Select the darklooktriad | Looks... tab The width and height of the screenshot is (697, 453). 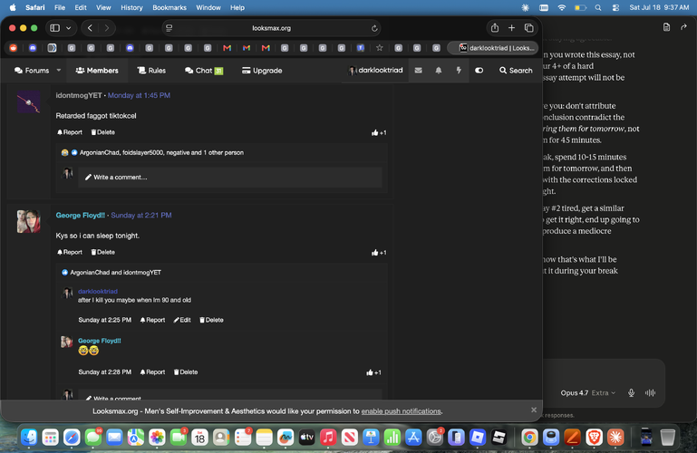coord(492,48)
